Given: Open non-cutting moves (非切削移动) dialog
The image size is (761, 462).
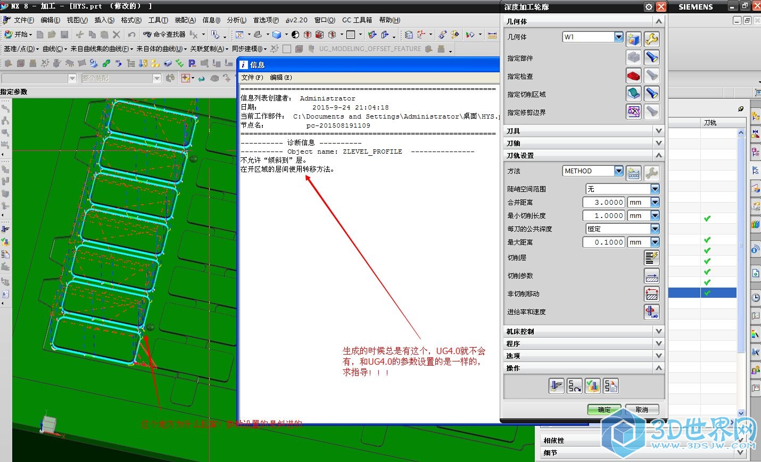Looking at the screenshot, I should point(652,294).
